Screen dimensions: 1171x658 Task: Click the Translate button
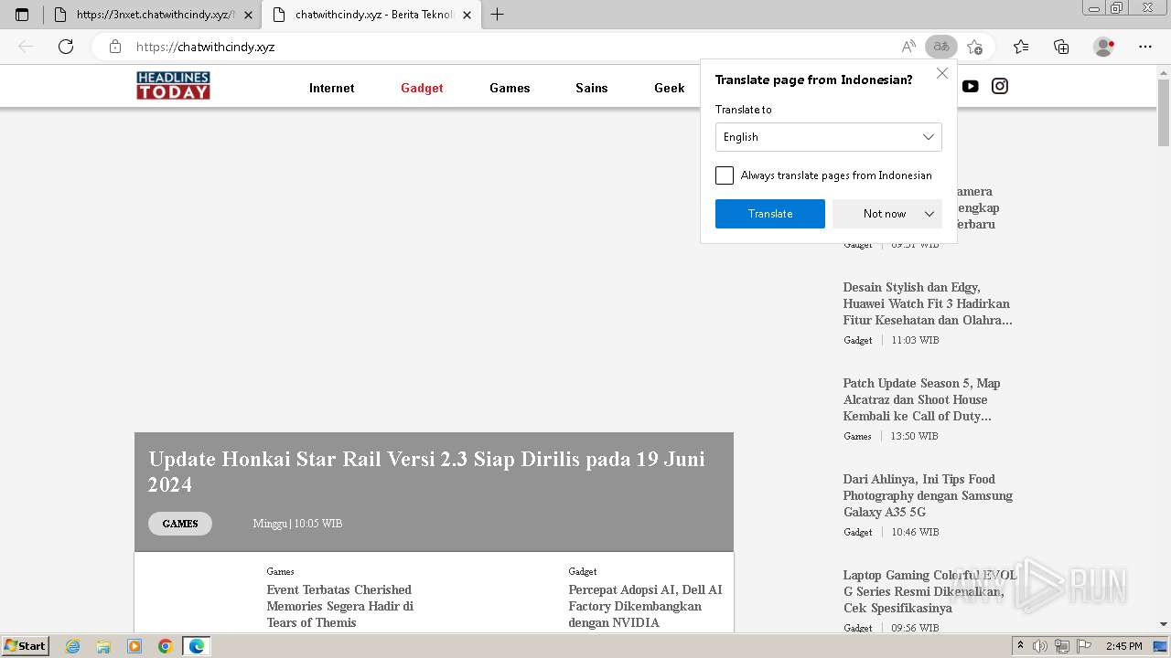[770, 214]
